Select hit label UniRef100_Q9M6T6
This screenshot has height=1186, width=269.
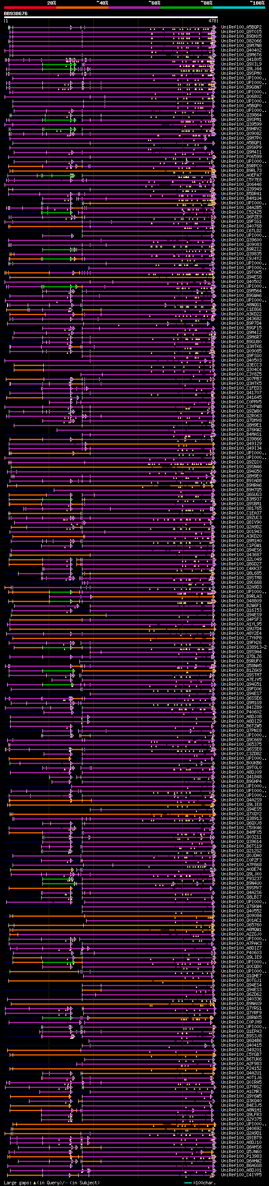click(241, 55)
